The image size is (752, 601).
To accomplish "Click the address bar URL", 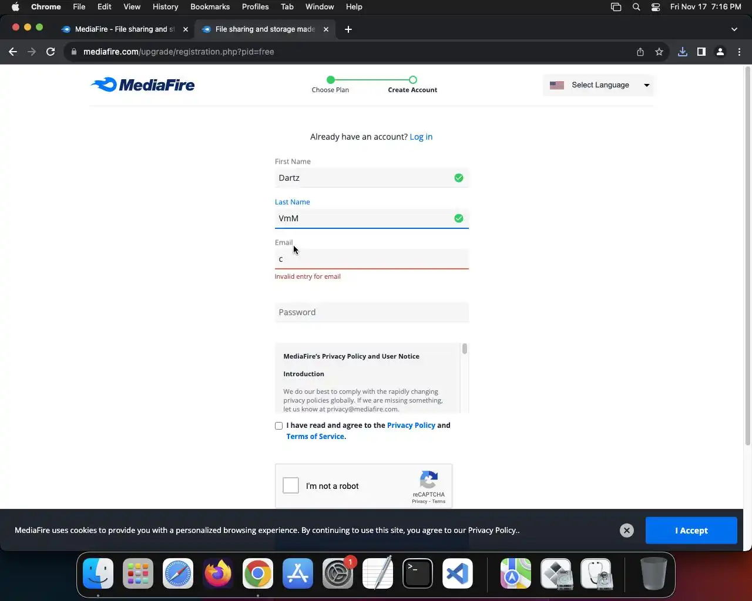I will coord(179,52).
